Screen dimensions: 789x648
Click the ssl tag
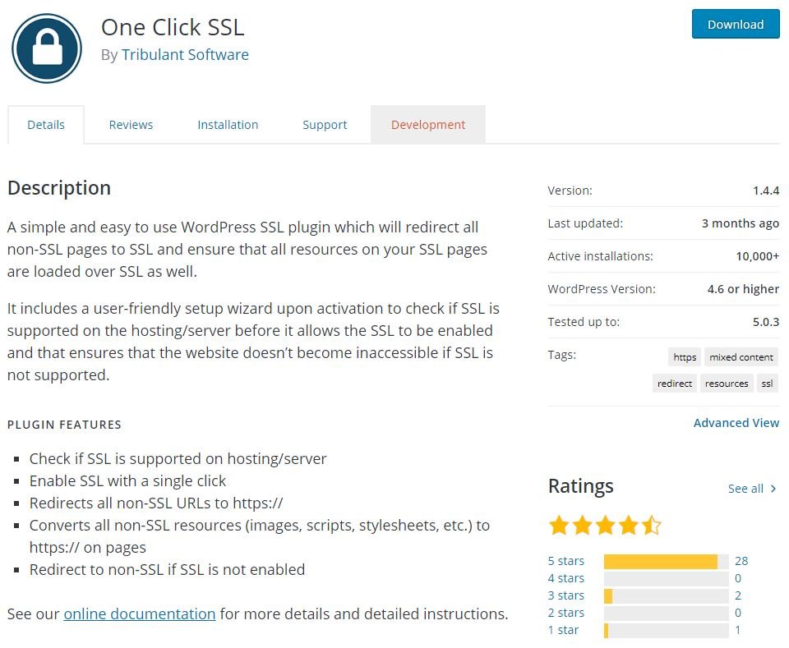click(767, 384)
